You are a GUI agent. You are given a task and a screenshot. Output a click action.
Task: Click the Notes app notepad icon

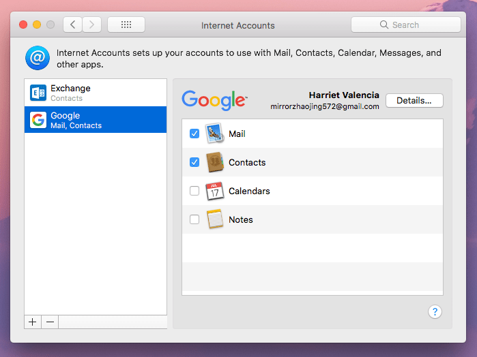[x=215, y=219]
